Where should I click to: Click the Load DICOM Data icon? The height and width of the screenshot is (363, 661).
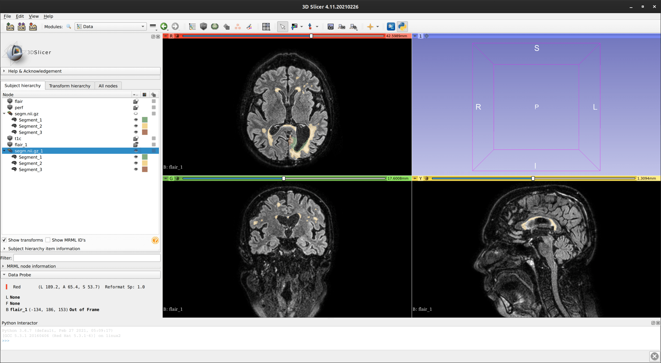(21, 26)
